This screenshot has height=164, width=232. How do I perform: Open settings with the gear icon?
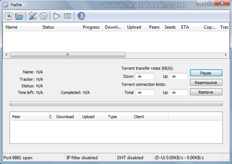pyautogui.click(x=43, y=16)
